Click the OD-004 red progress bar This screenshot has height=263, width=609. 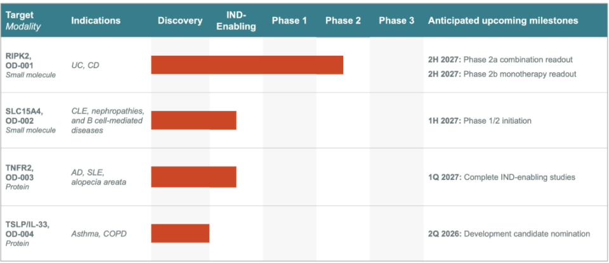(180, 233)
